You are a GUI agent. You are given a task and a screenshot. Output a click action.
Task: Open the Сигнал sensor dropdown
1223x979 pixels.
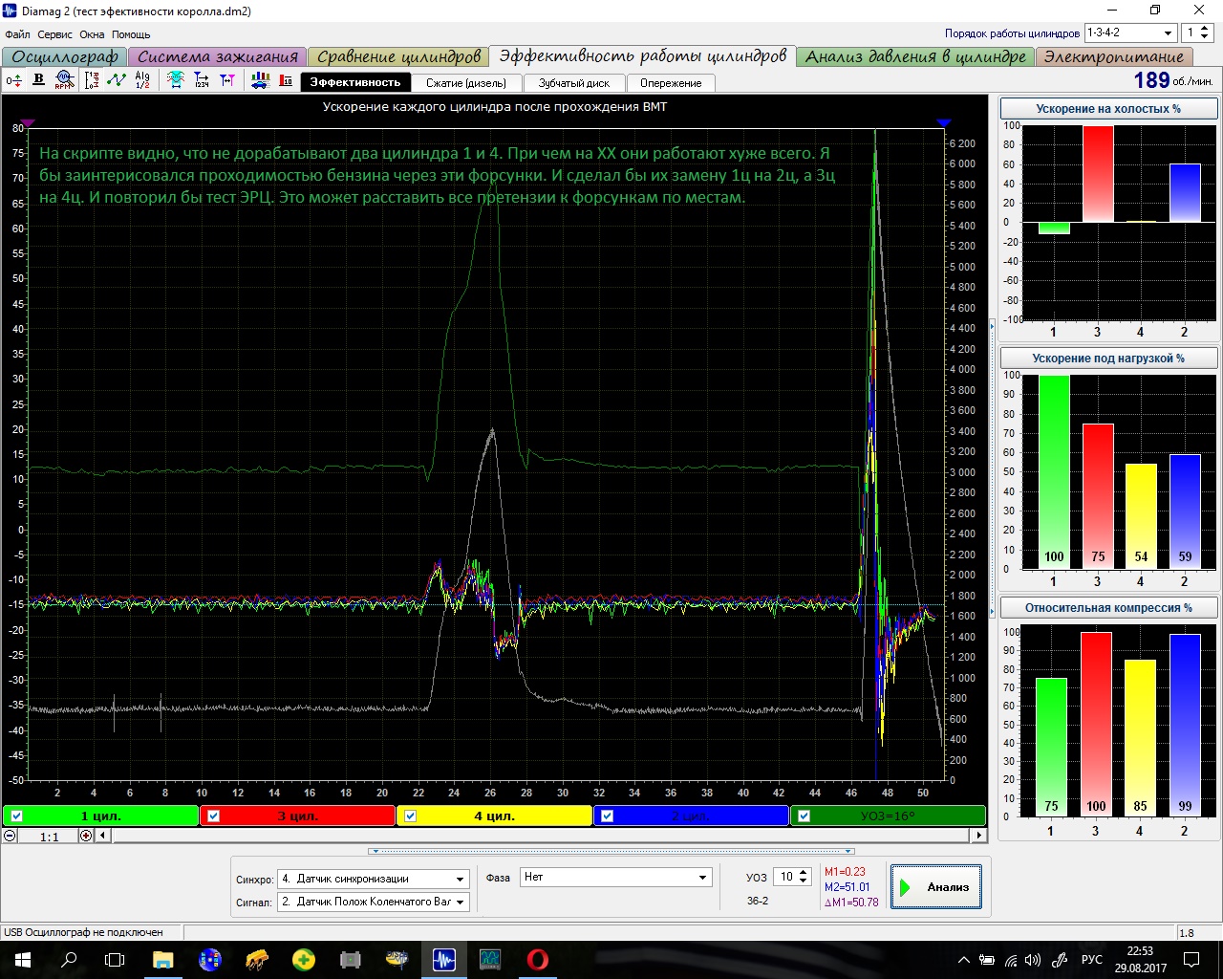click(374, 902)
